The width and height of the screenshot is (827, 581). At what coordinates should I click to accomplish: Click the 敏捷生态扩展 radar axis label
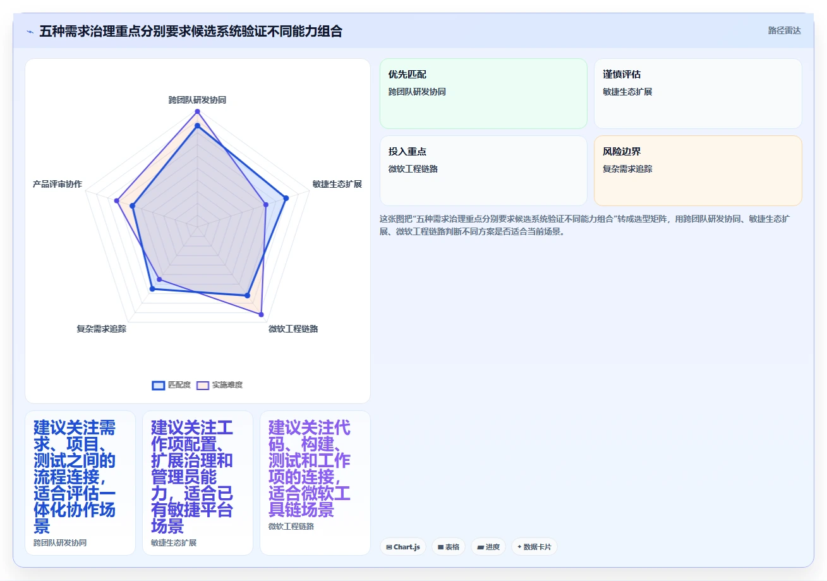(337, 184)
